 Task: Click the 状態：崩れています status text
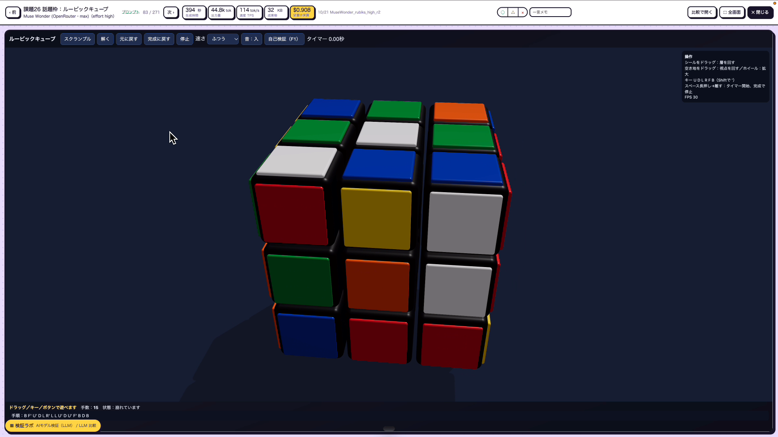click(121, 407)
